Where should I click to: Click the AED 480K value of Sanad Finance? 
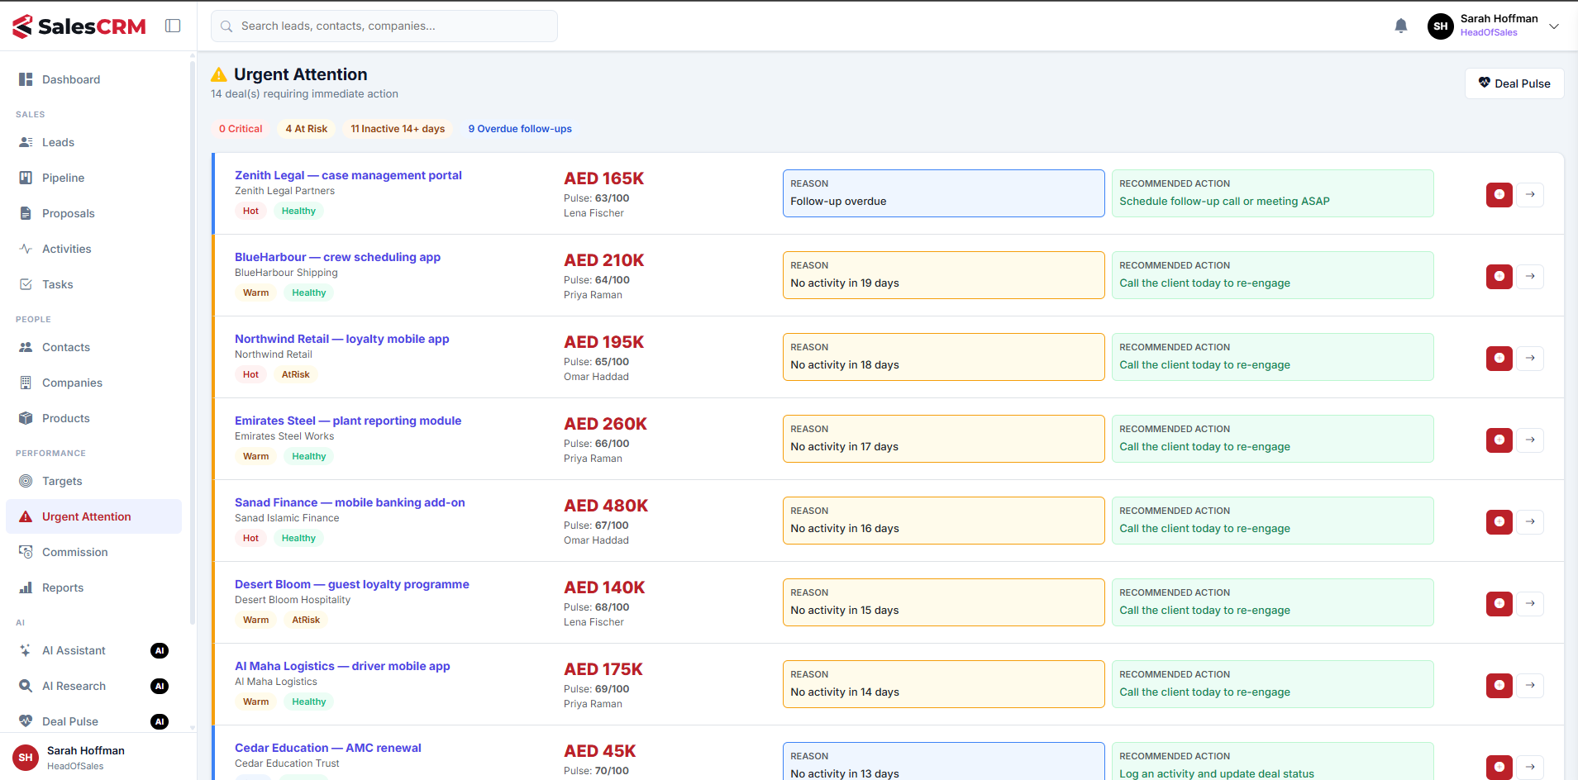(606, 506)
